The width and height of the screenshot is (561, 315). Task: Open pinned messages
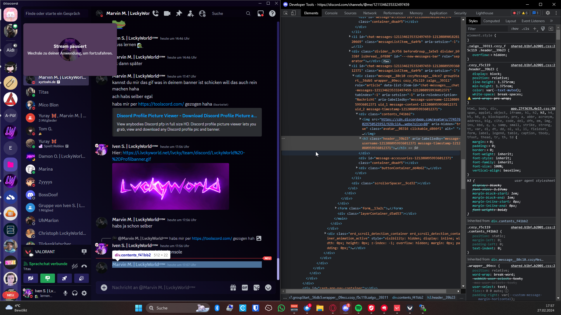[179, 13]
